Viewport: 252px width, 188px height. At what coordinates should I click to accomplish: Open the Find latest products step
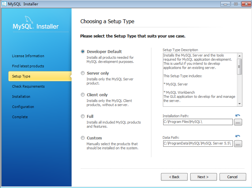[28, 66]
